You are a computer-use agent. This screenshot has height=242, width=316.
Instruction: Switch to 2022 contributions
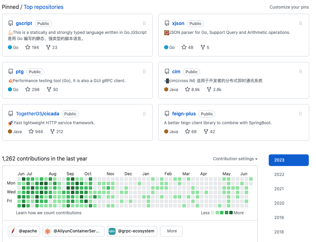click(279, 174)
